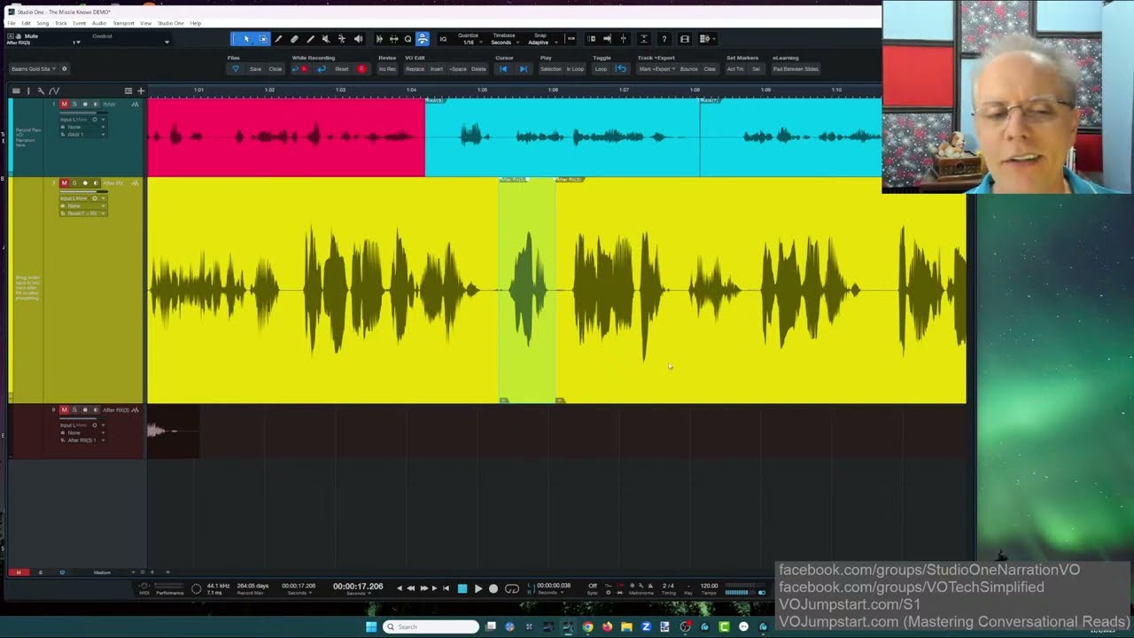Click the Stop button in transport
The image size is (1134, 638).
(x=462, y=588)
